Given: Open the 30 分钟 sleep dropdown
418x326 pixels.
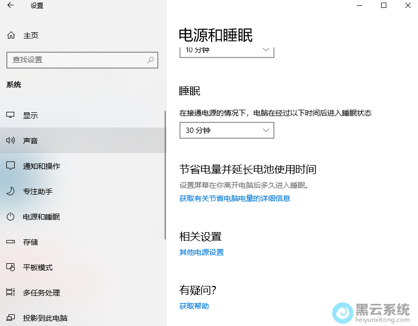Looking at the screenshot, I should (x=226, y=130).
